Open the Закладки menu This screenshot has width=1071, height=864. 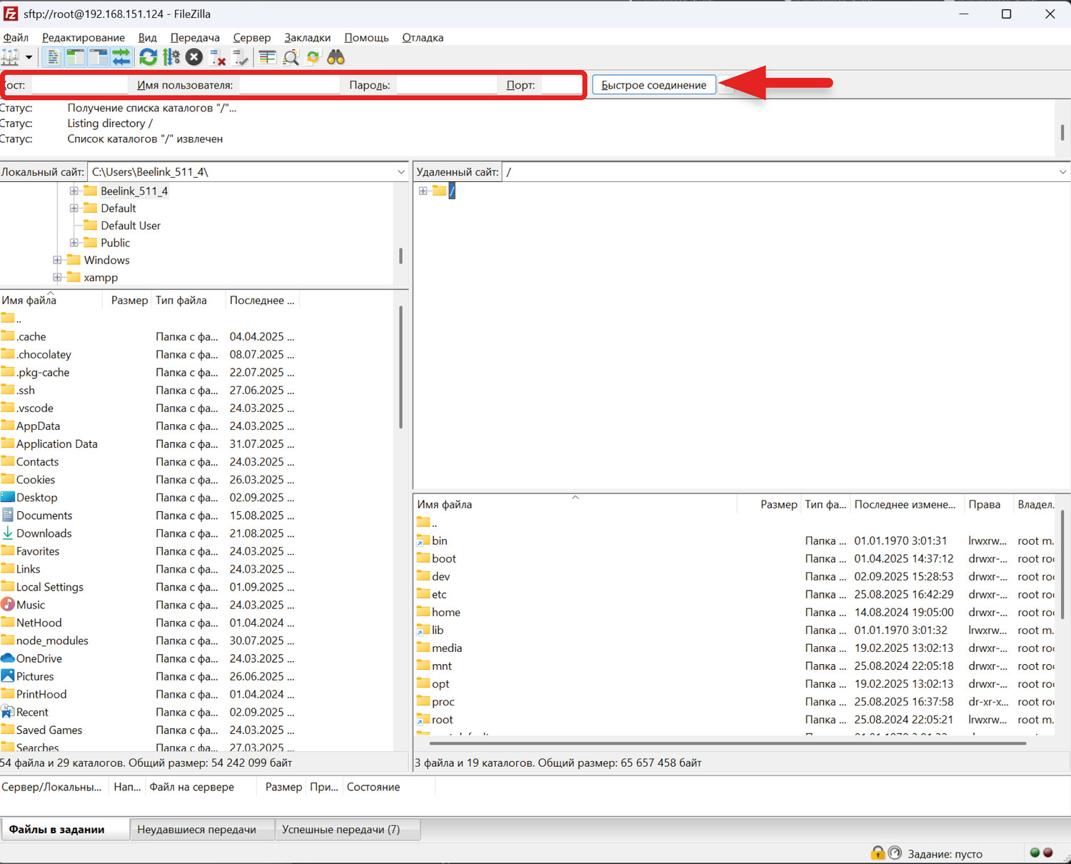(307, 38)
